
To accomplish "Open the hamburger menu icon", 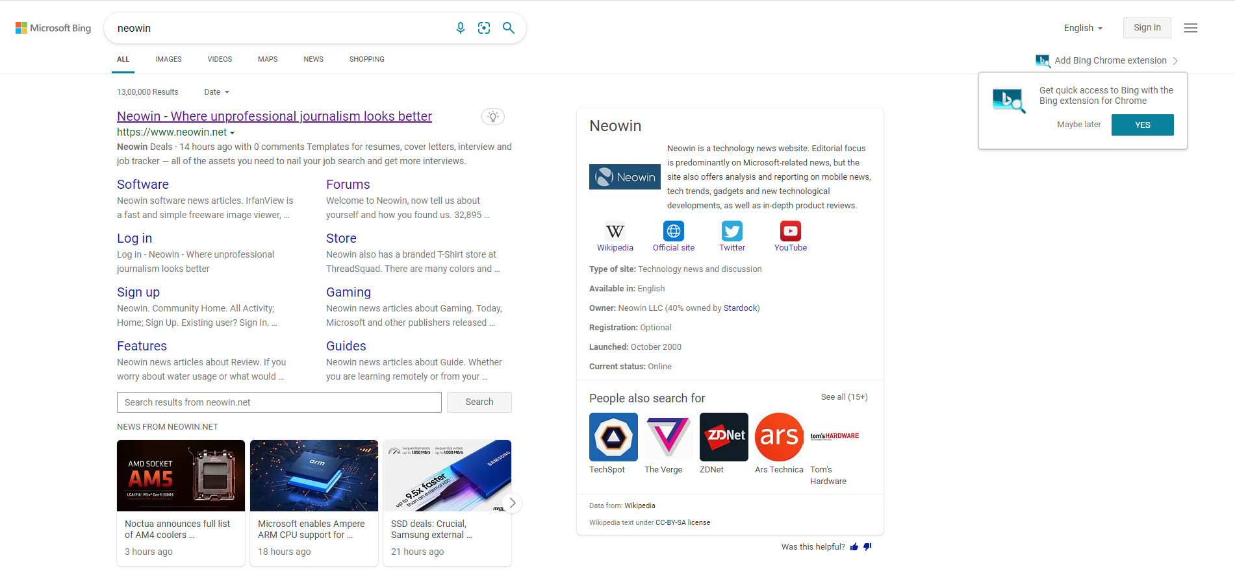I will tap(1191, 28).
